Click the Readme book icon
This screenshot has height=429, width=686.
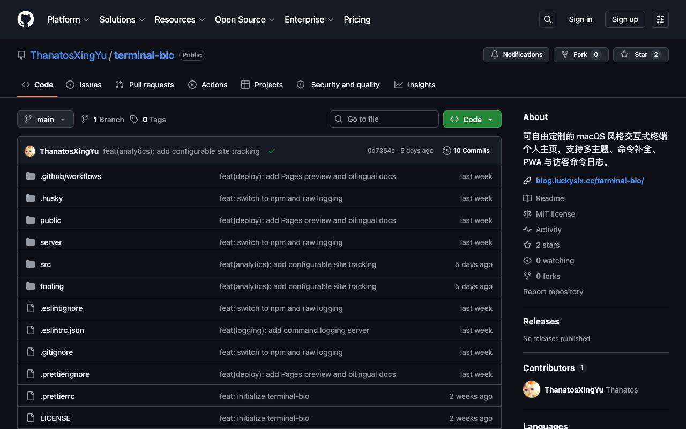click(x=527, y=198)
